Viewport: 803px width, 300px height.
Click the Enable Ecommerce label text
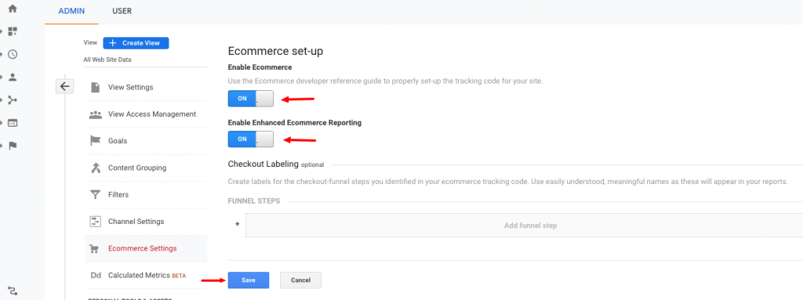[260, 67]
